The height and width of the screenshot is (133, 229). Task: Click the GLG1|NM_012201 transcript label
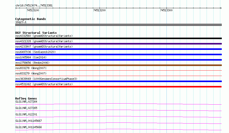[x=26, y=114]
